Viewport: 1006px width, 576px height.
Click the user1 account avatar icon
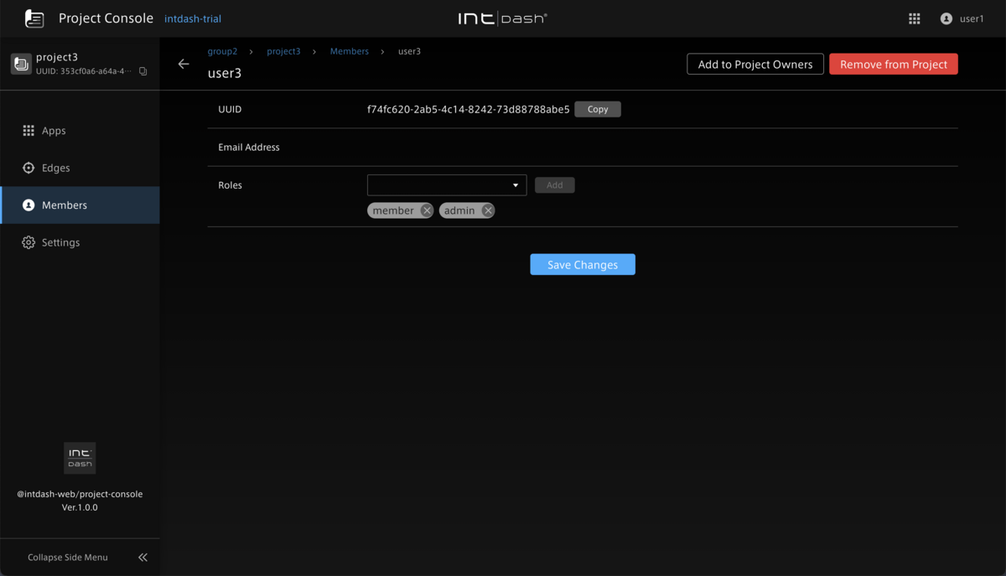[x=946, y=18]
